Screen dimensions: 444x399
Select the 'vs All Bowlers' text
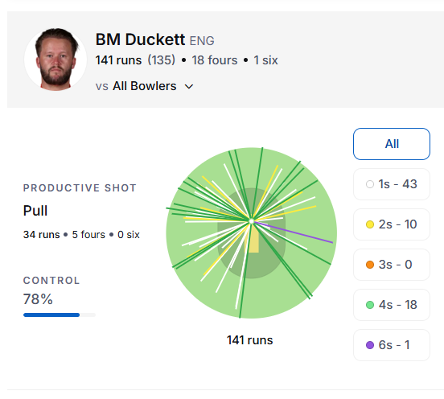pyautogui.click(x=136, y=86)
